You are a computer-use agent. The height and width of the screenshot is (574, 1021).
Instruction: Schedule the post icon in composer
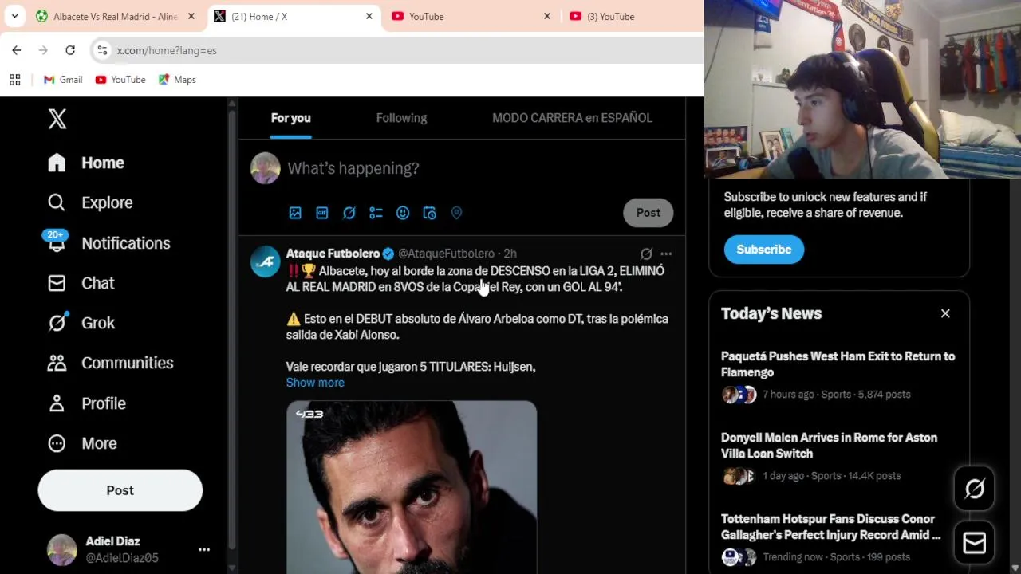pyautogui.click(x=430, y=213)
